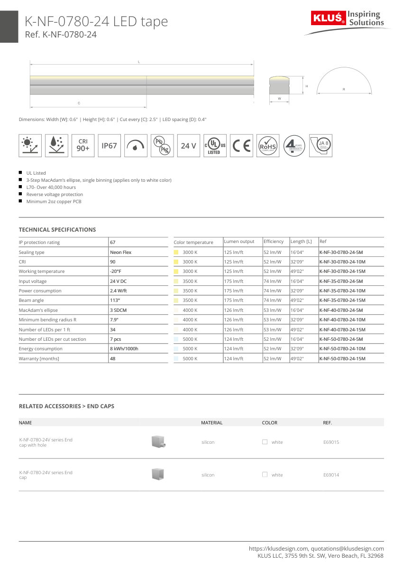Click the water droplet resistance icon
Screen dimensions: 403x571
(x=57, y=146)
